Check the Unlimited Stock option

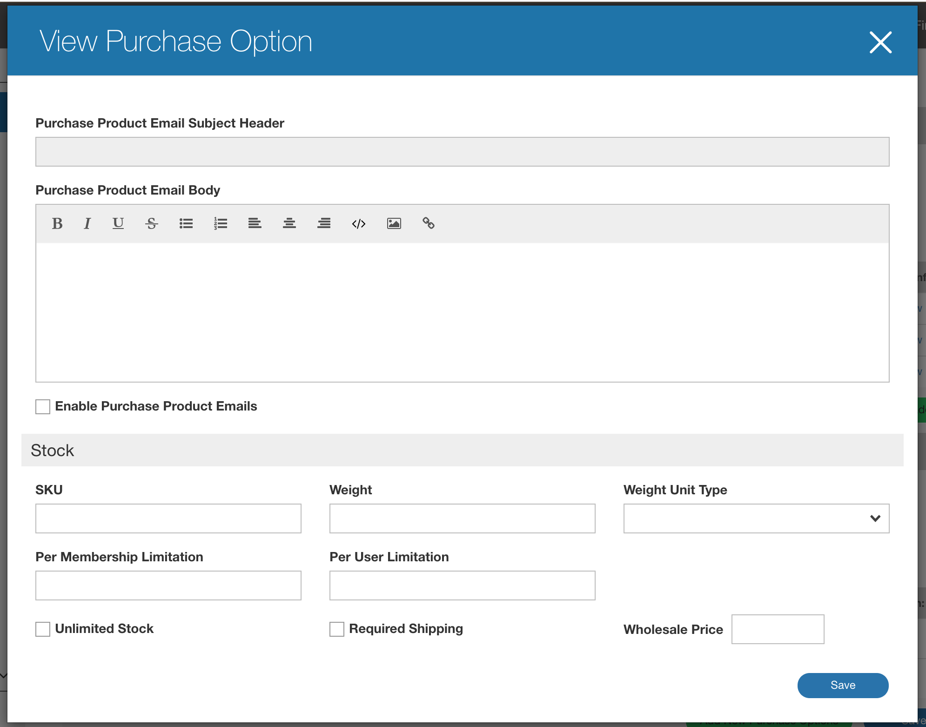(x=43, y=629)
